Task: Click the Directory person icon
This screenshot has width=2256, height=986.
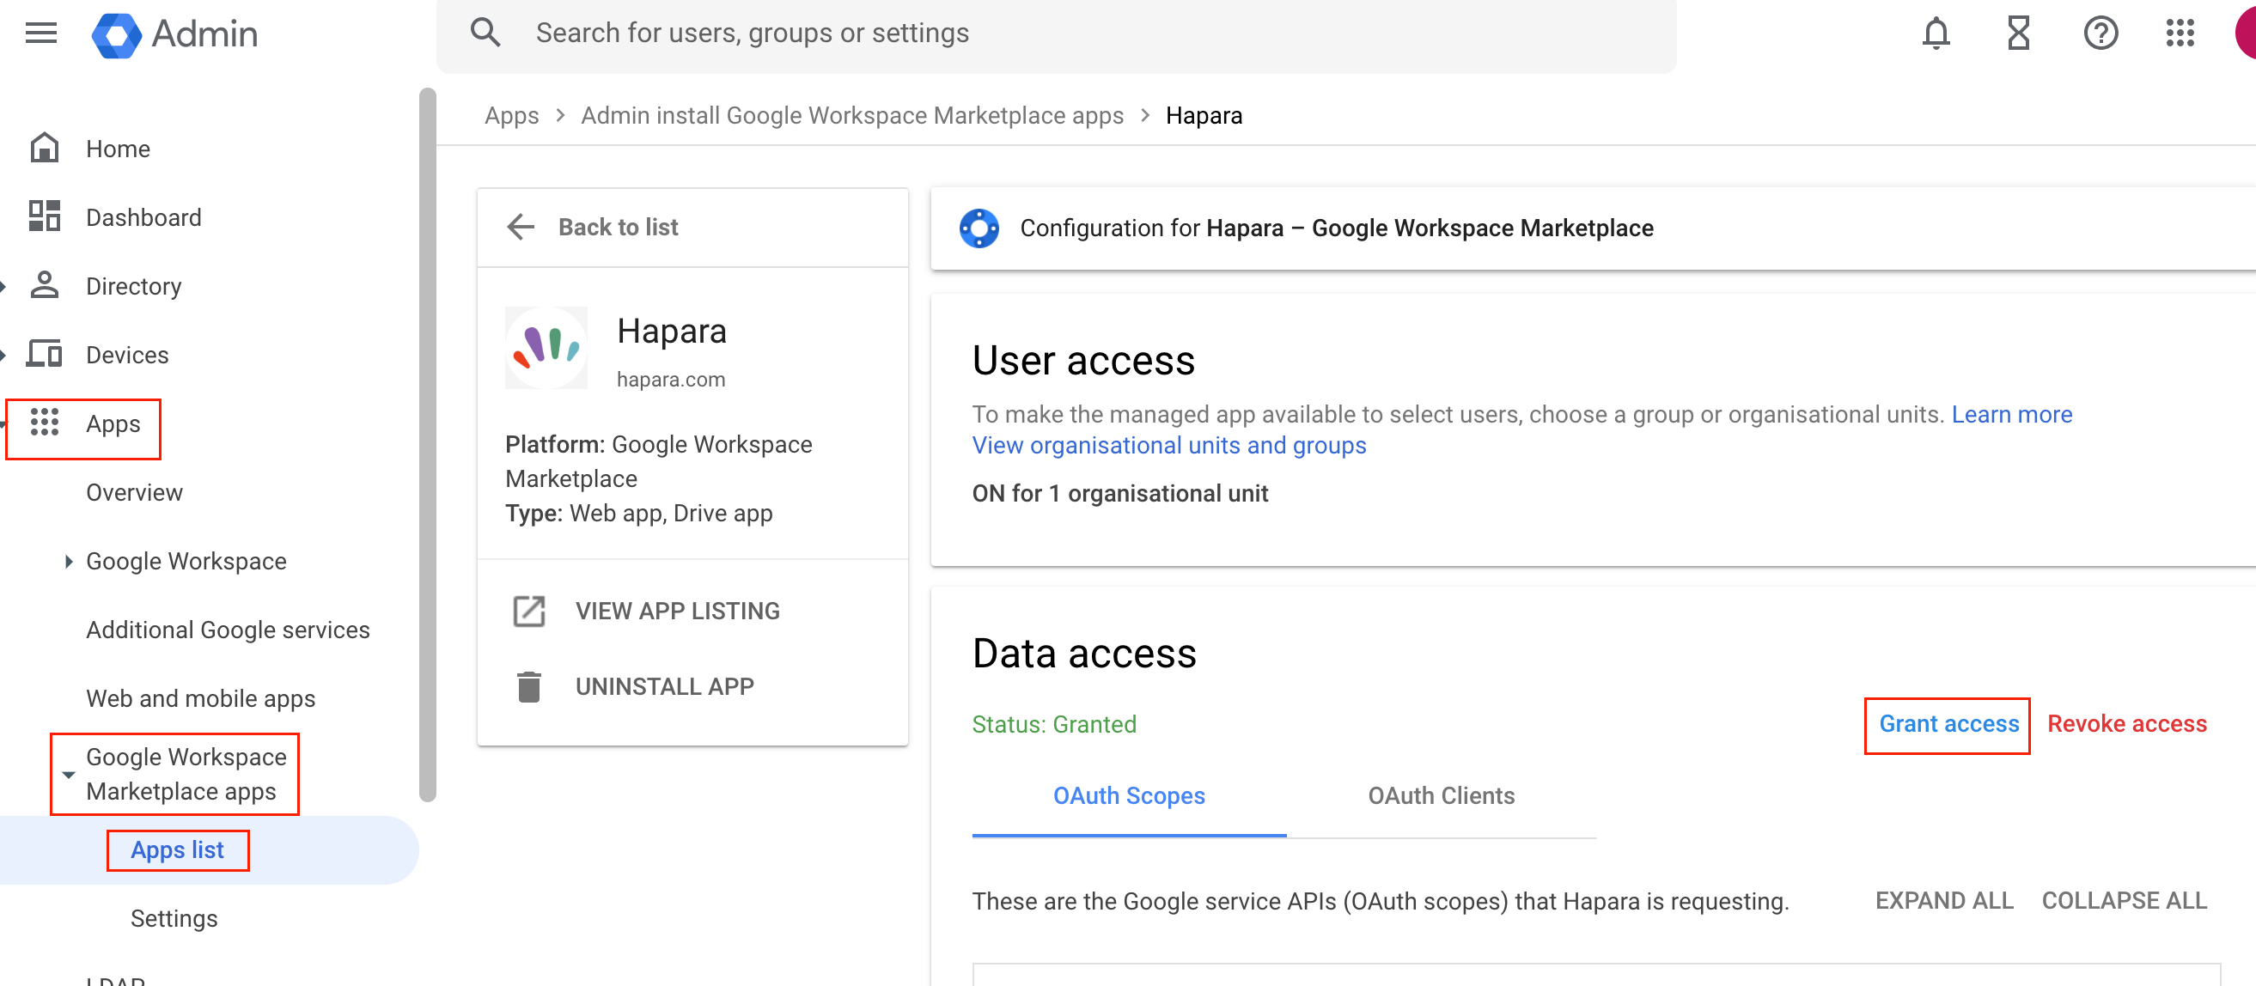Action: coord(45,285)
